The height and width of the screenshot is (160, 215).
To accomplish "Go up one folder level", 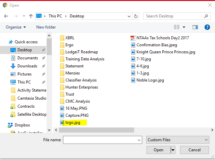I will point(31,16).
